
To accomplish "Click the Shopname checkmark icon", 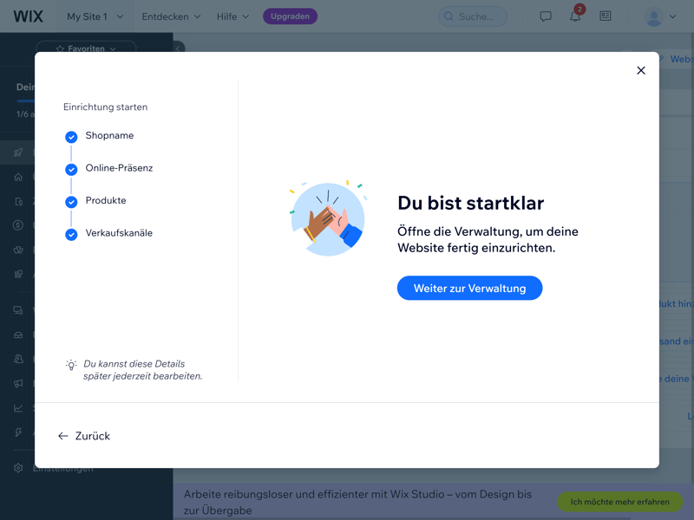I will click(71, 137).
